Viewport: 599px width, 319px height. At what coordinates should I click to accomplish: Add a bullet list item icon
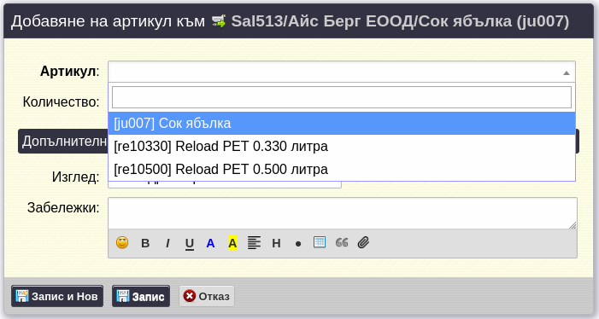(x=298, y=244)
